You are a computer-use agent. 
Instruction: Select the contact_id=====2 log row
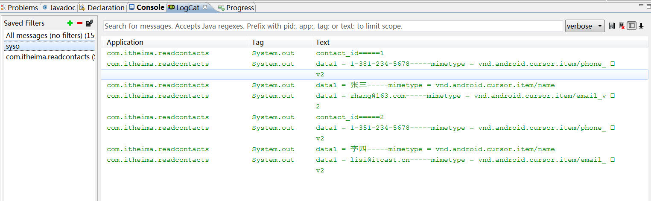[350, 117]
